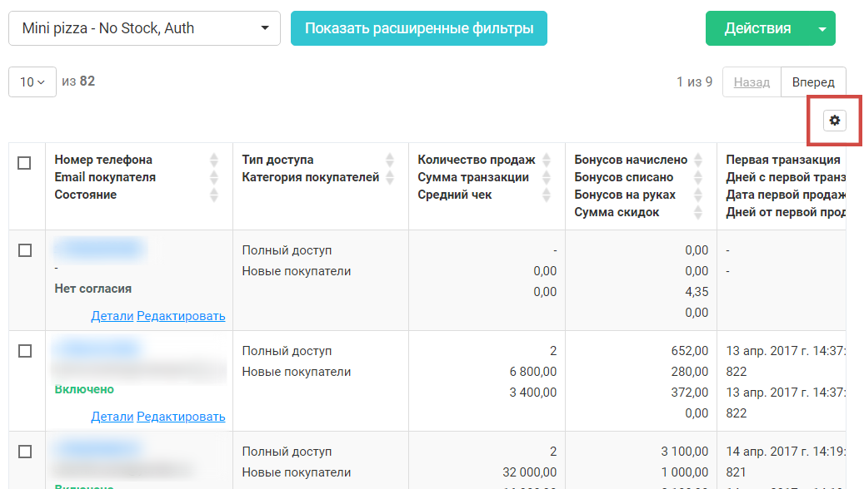
Task: Go to next page with Вперед
Action: (x=813, y=82)
